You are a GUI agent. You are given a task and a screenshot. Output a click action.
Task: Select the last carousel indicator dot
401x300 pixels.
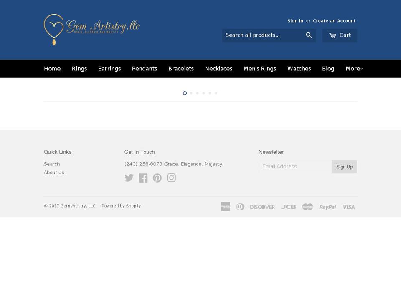216,93
